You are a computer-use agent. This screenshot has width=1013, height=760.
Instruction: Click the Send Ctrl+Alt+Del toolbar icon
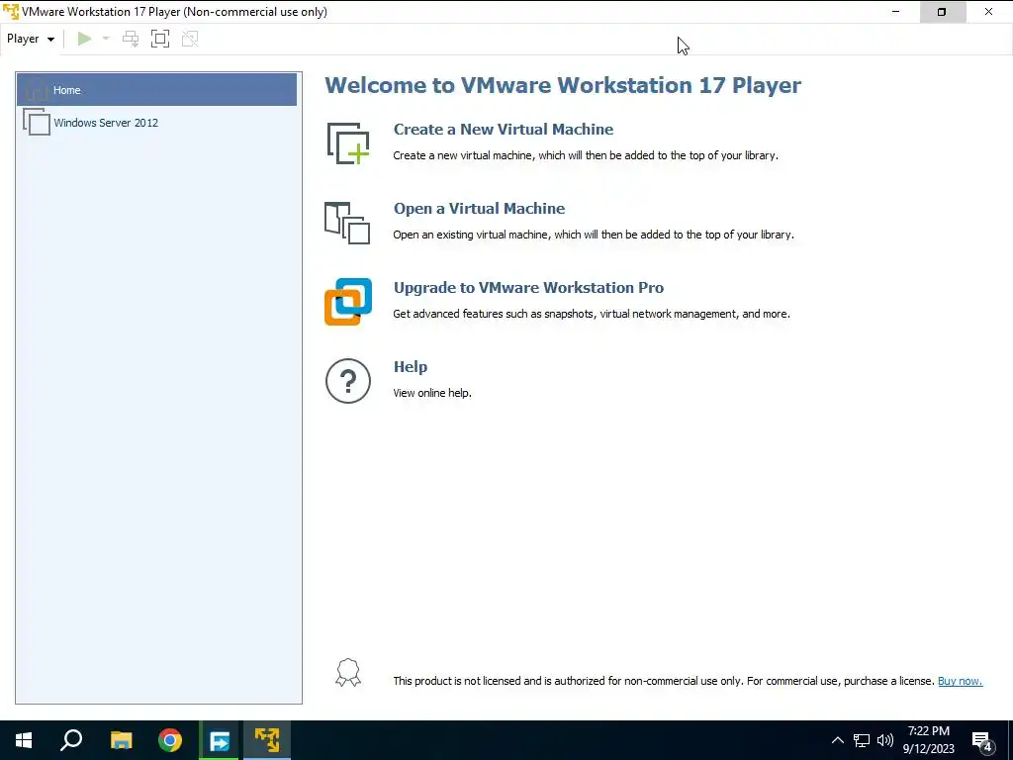(131, 39)
